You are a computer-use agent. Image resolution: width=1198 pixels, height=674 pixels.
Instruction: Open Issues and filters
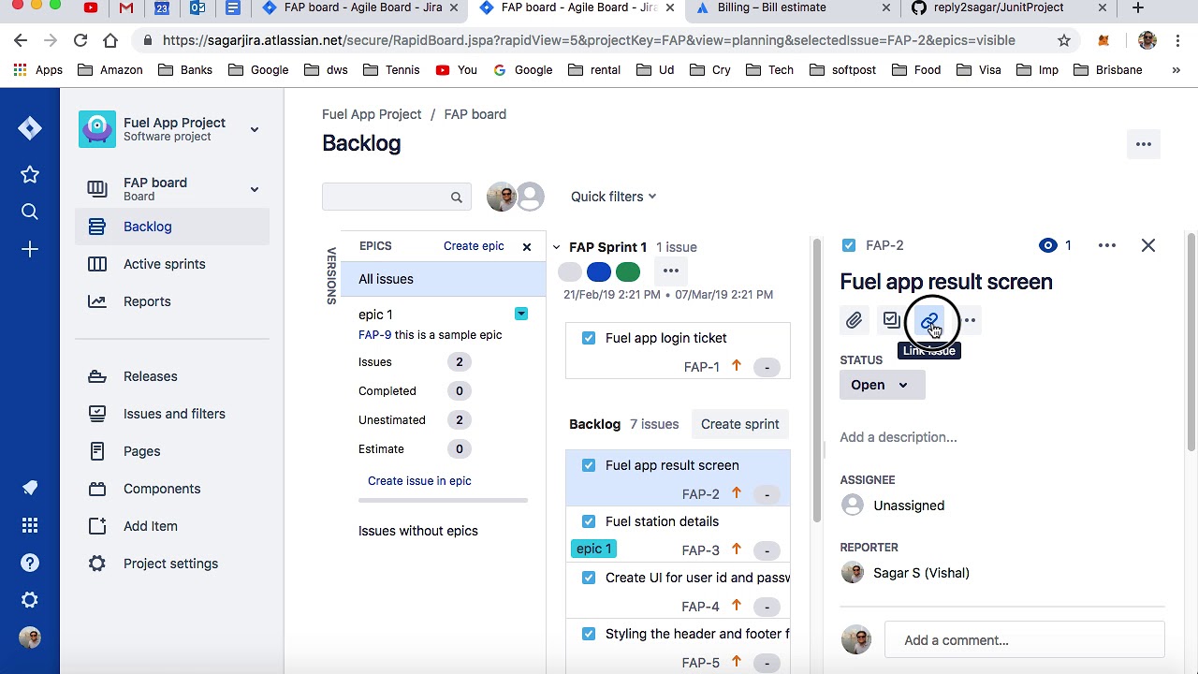coord(172,414)
